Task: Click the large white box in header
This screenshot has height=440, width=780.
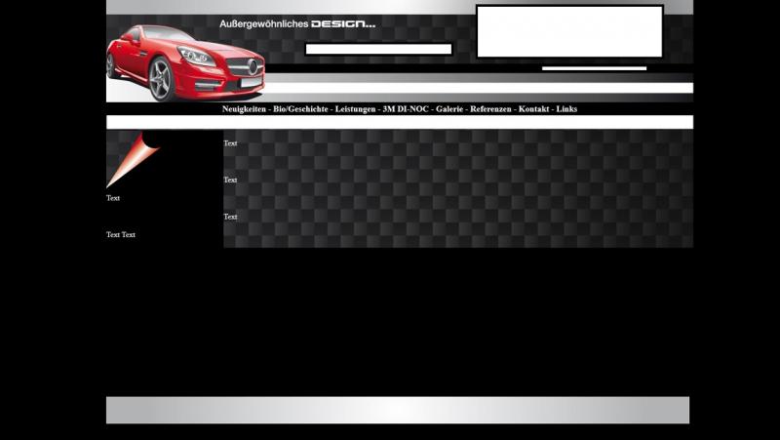Action: pos(569,31)
